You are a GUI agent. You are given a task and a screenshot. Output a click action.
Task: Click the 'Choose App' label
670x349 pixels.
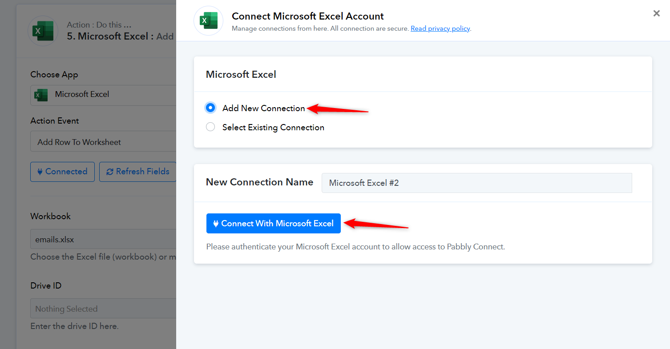(54, 75)
